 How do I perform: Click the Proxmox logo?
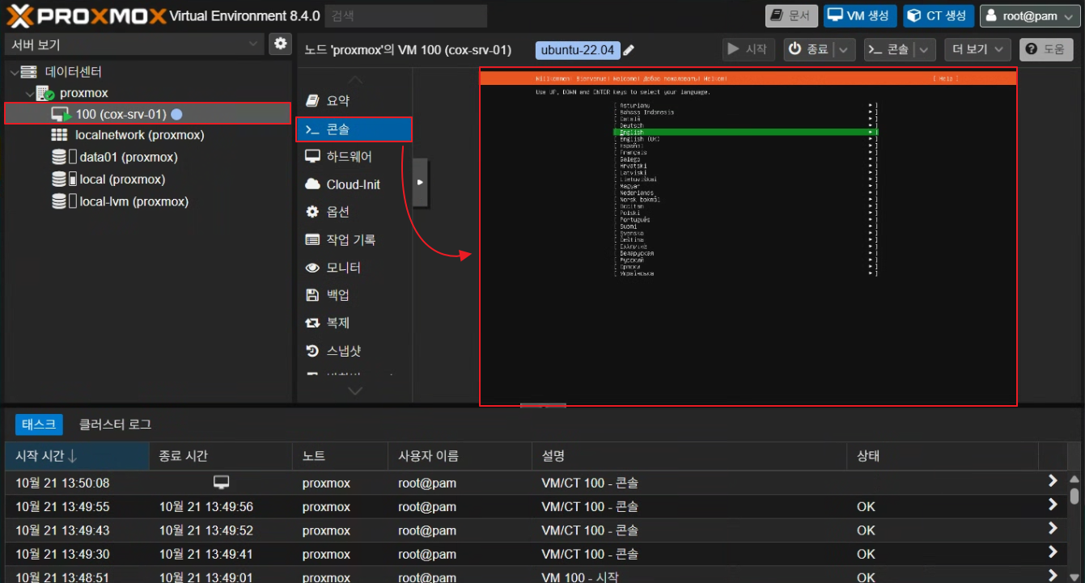[x=86, y=15]
